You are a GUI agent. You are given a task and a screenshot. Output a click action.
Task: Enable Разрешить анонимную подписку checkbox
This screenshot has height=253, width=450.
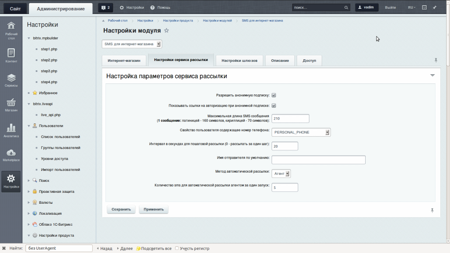tap(274, 95)
